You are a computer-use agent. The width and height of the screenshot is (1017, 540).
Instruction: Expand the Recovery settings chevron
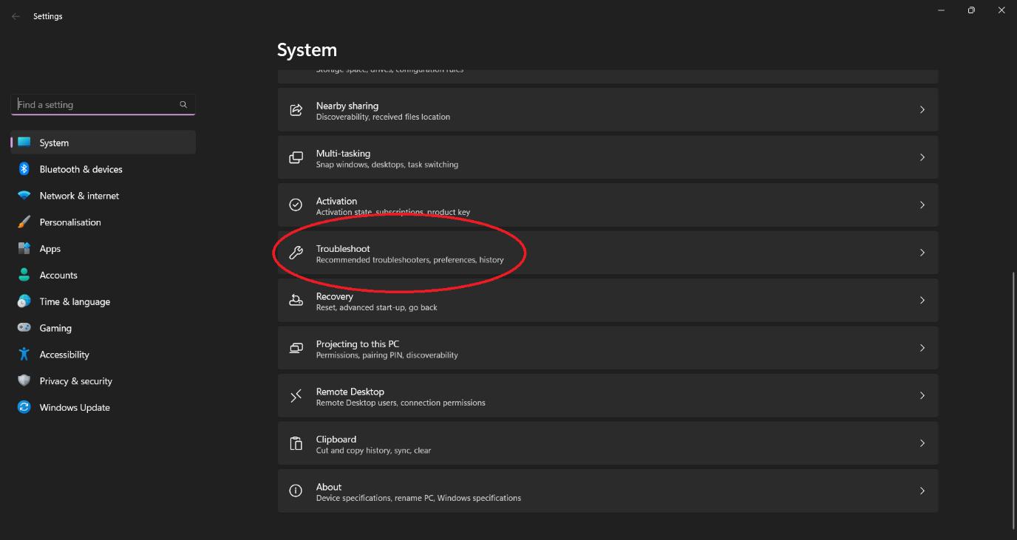922,300
